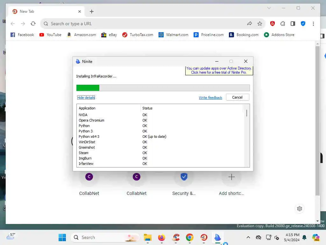Open the Booking.com bookmark
This screenshot has height=245, width=326.
pos(244,35)
